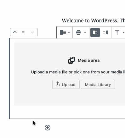Viewport: 125px width, 138px height.
Task: Open the vertical alignment top dropdown
Action: click(120, 32)
